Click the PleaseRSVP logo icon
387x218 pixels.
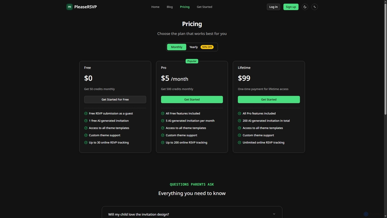coord(70,7)
